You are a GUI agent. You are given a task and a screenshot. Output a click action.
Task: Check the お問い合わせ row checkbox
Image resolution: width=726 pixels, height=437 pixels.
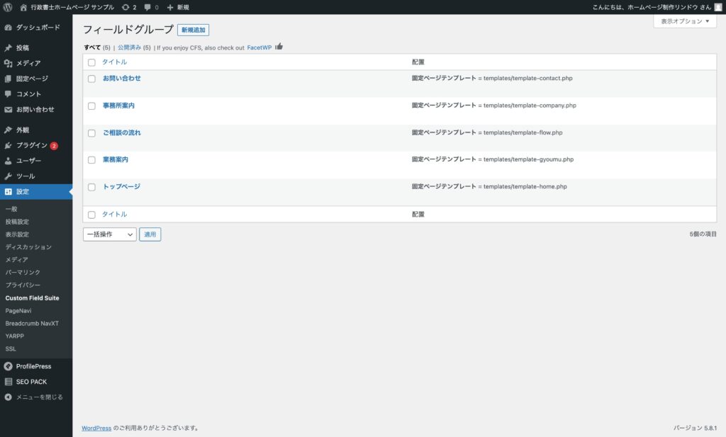pos(91,79)
